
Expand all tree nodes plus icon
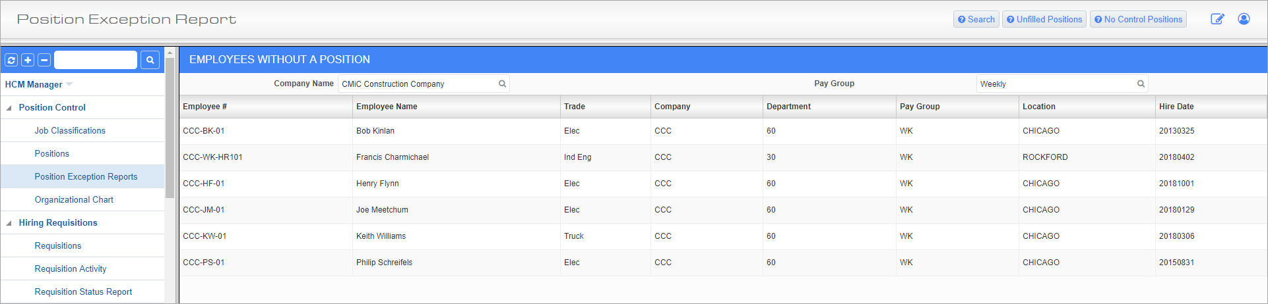pos(28,60)
